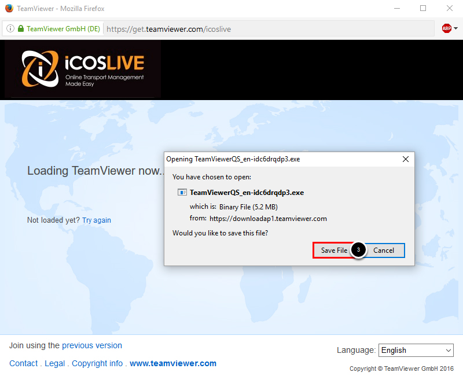Click the Save File button

click(x=334, y=250)
